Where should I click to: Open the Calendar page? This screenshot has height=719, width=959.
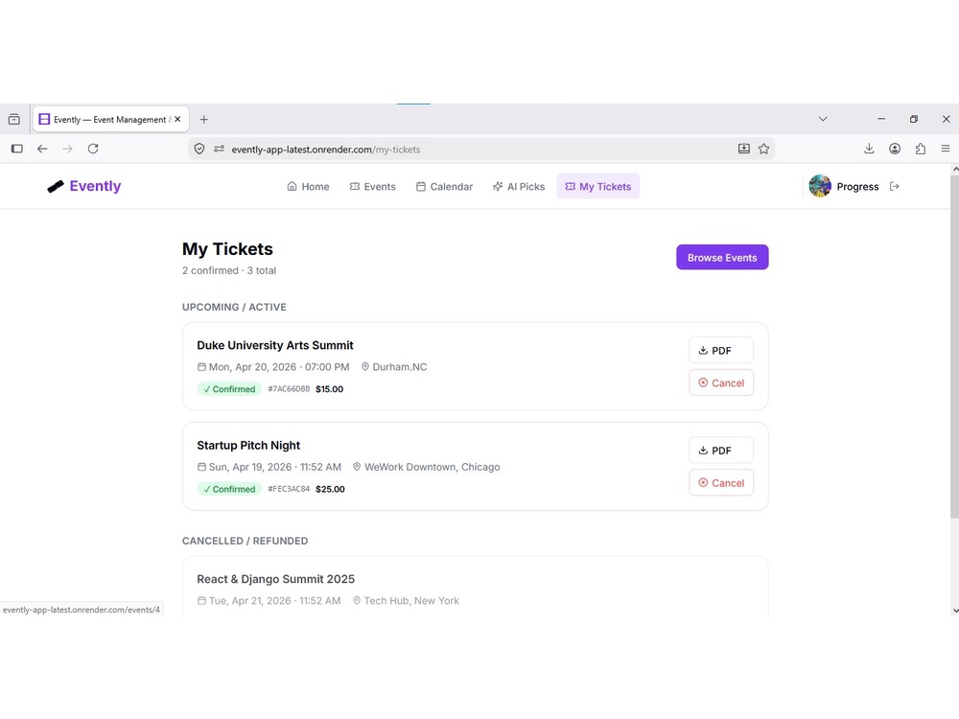point(445,187)
